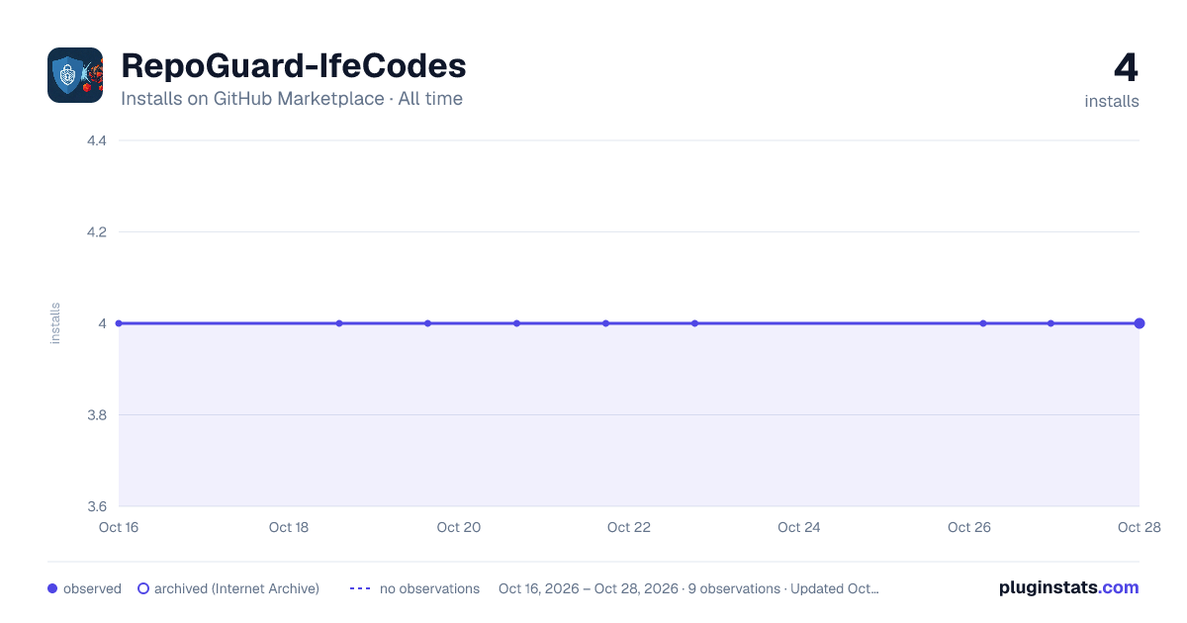This screenshot has width=1187, height=623.
Task: Click the 'observed' legend dot icon
Action: pyautogui.click(x=52, y=588)
